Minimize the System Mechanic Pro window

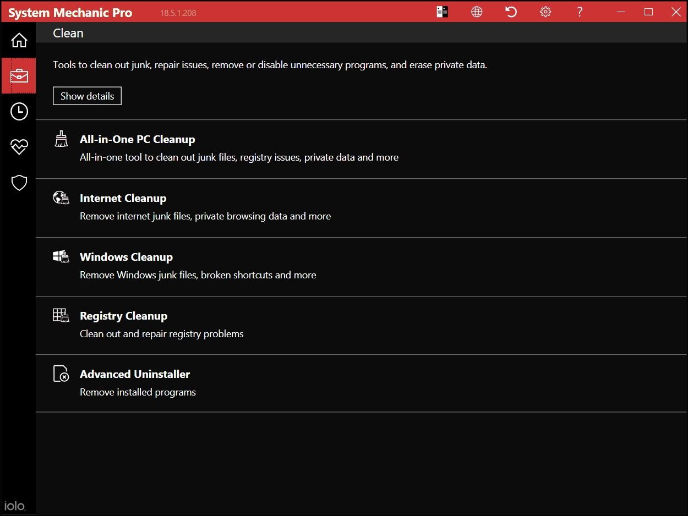coord(621,12)
